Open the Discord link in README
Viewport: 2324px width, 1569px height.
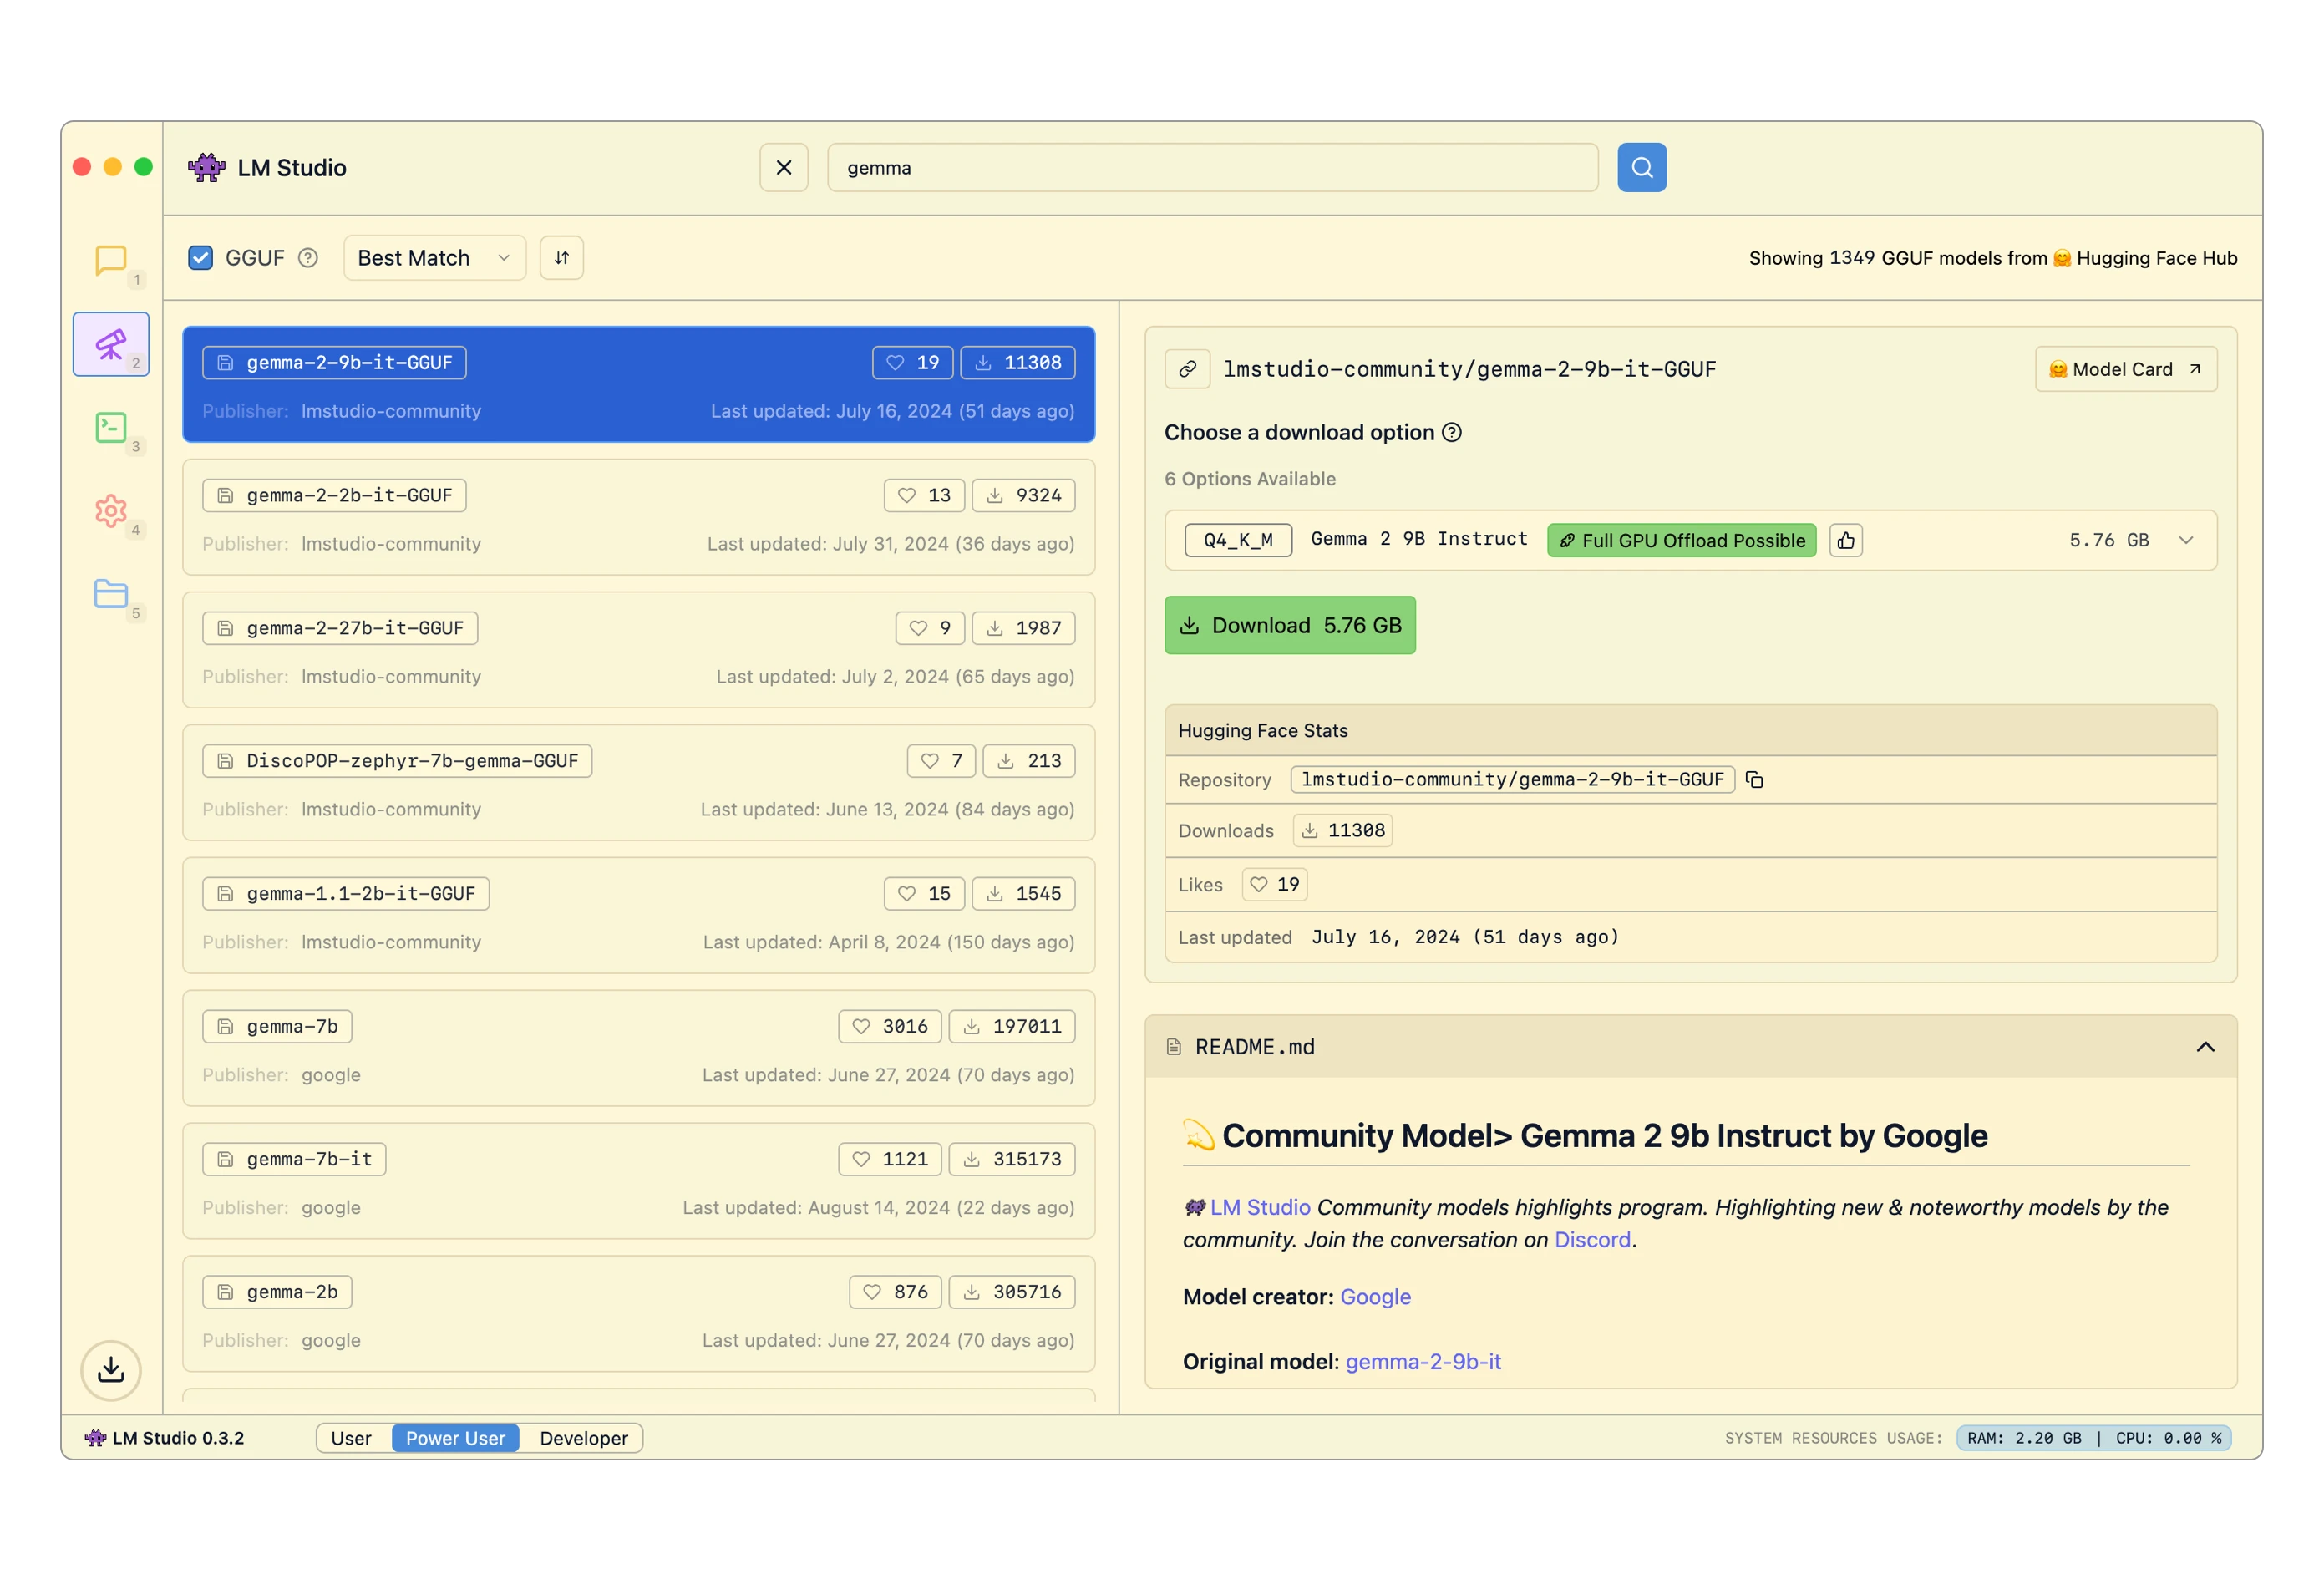point(1592,1240)
